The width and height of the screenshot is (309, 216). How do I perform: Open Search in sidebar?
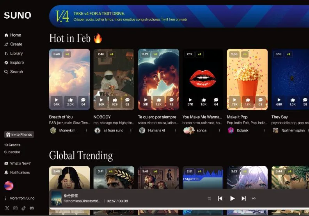coord(14,72)
